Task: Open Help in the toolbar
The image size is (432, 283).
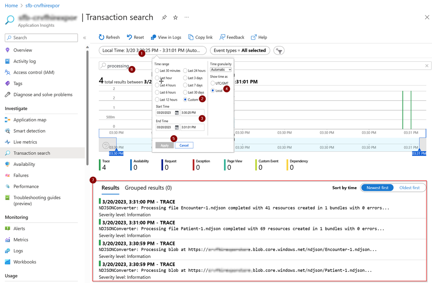Action: click(x=259, y=37)
